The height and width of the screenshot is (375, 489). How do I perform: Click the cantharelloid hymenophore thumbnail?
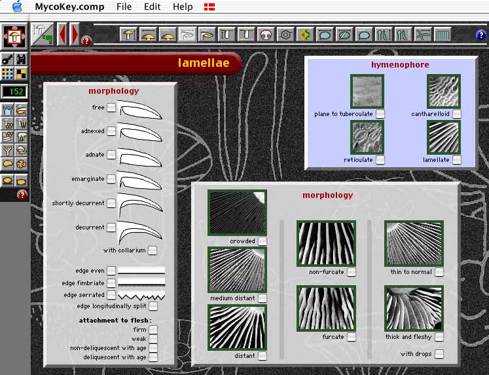[x=443, y=91]
